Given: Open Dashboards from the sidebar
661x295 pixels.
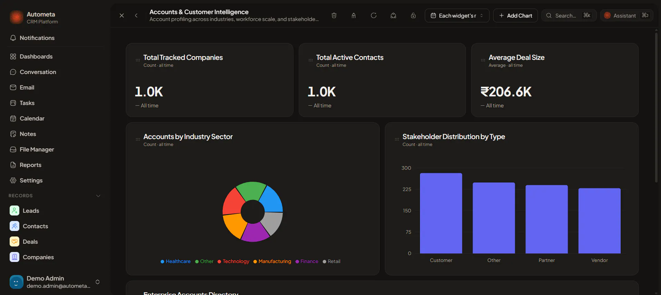Looking at the screenshot, I should click(x=55, y=56).
